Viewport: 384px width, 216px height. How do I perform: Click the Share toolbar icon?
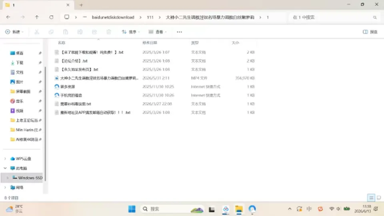(x=94, y=32)
